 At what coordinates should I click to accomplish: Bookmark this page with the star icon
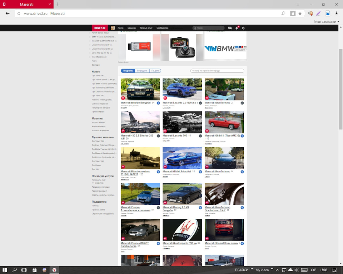(x=300, y=14)
